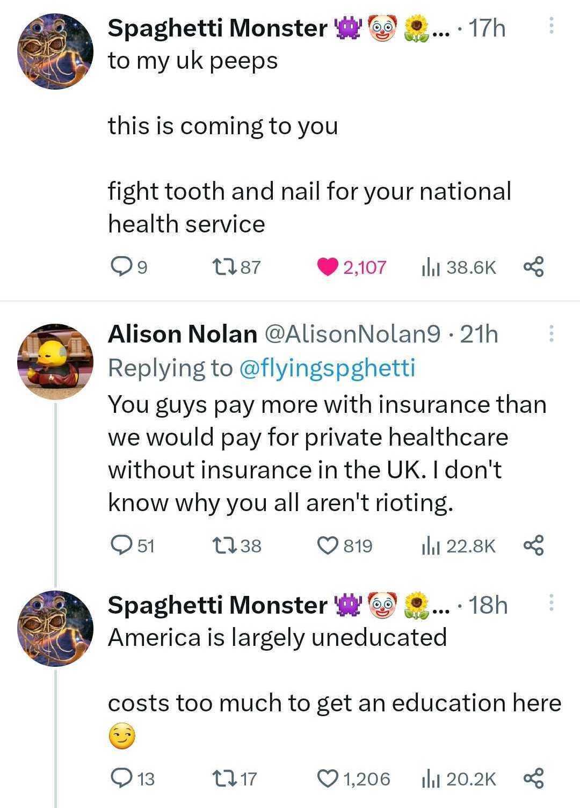The image size is (580, 808).
Task: Reply to the top Spaghetti Monster tweet
Action: [x=119, y=266]
